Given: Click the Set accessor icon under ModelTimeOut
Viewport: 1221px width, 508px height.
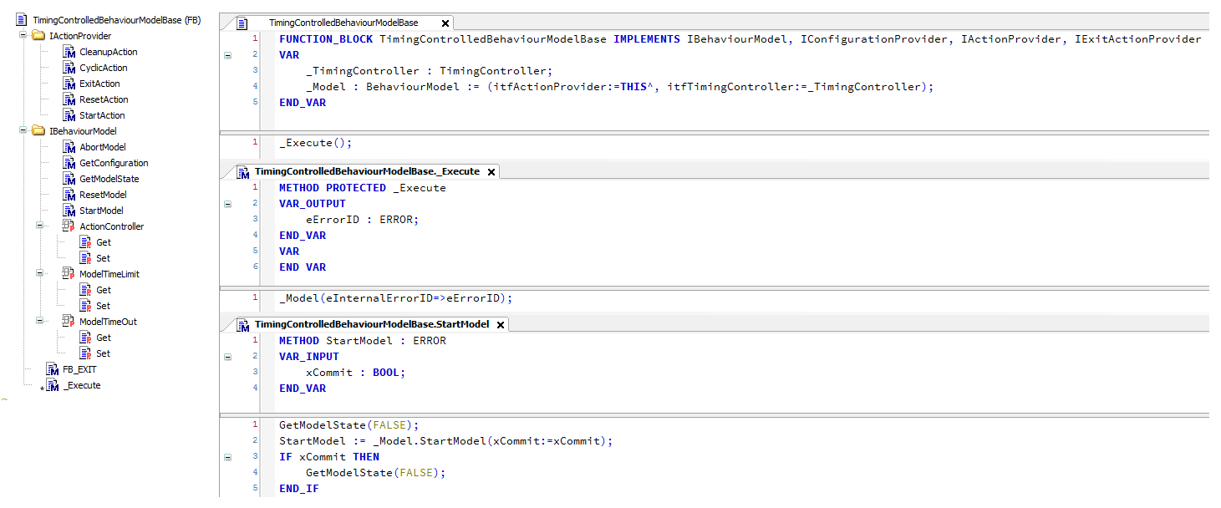Looking at the screenshot, I should pyautogui.click(x=85, y=353).
